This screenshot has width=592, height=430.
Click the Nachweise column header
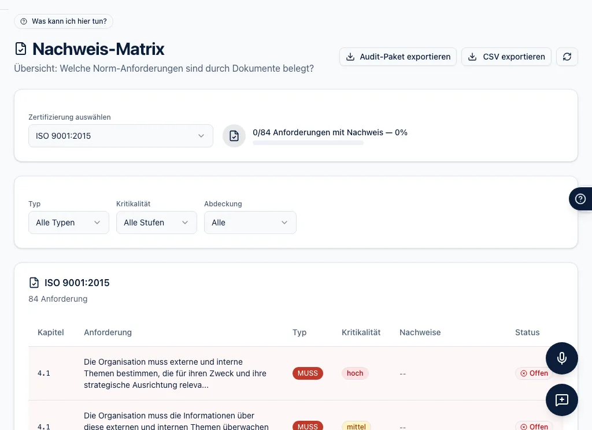point(420,332)
